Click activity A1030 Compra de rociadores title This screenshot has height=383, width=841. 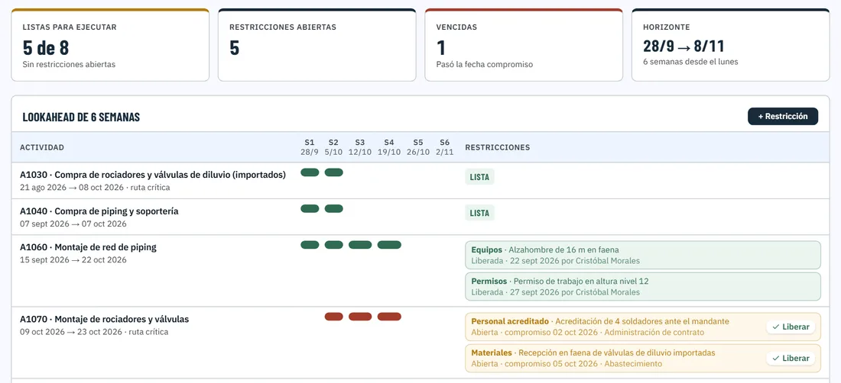(153, 175)
